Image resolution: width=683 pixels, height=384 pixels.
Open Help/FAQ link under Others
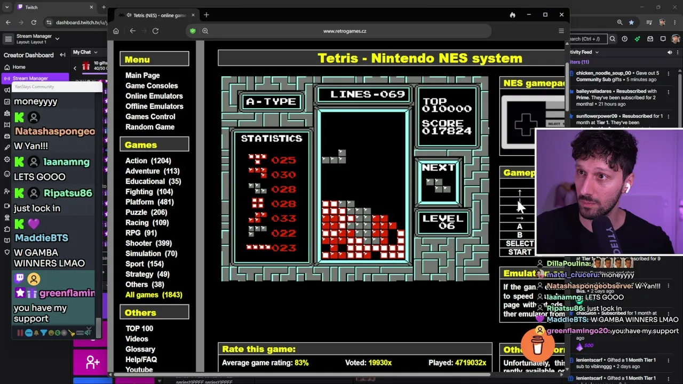point(141,359)
